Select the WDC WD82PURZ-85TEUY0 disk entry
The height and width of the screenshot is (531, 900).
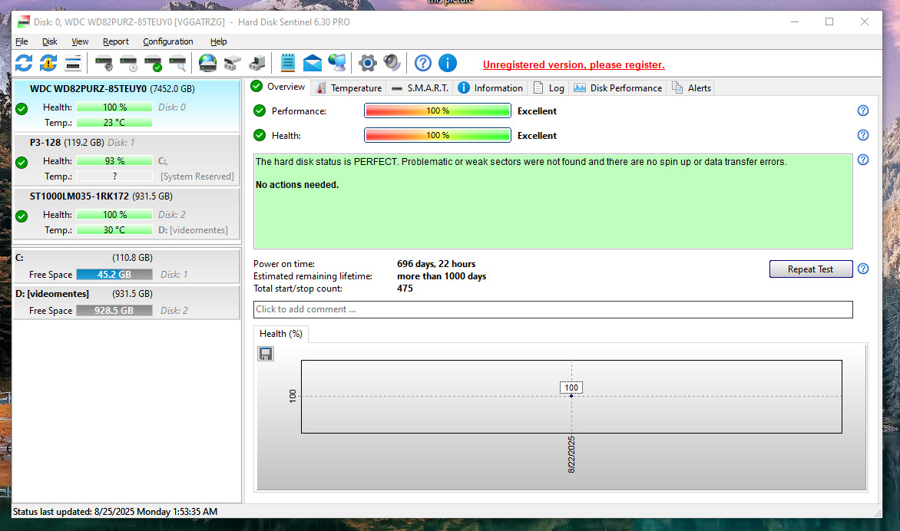pos(126,106)
